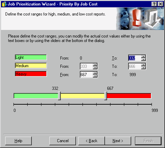Click the Light row To: label
The width and height of the screenshot is (165, 148).
(x=115, y=58)
